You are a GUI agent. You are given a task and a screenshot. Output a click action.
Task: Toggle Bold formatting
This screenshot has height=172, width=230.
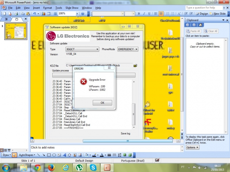coord(139,14)
